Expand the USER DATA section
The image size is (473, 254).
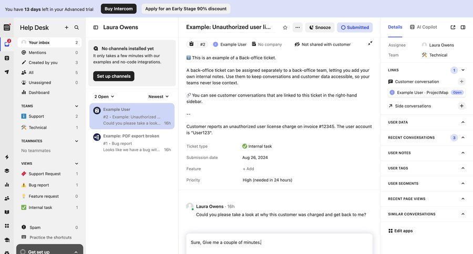[463, 122]
